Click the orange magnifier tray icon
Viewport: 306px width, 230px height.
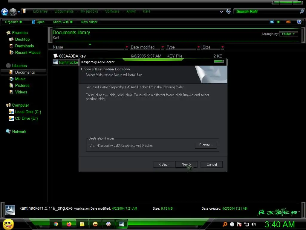225,224
